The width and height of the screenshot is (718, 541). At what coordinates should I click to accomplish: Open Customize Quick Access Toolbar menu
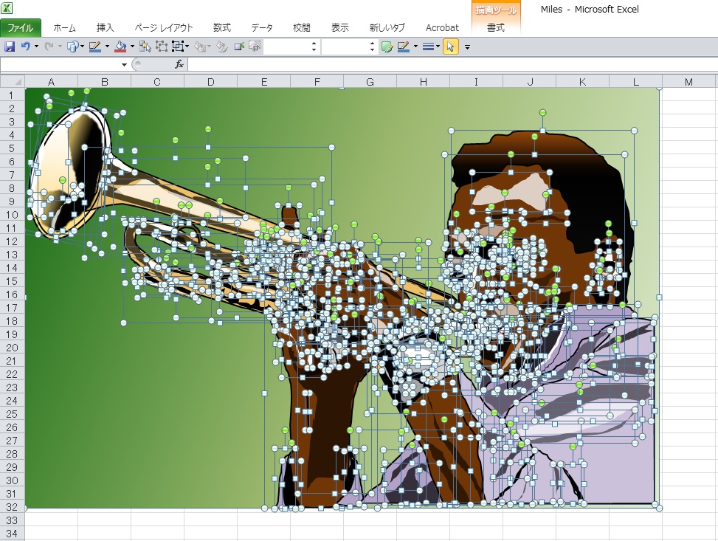[x=467, y=46]
